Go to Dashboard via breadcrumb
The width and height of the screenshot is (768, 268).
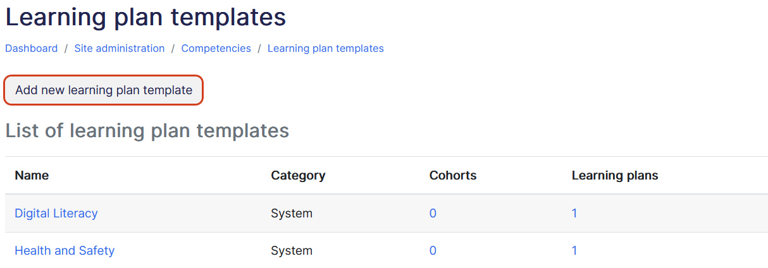coord(32,49)
